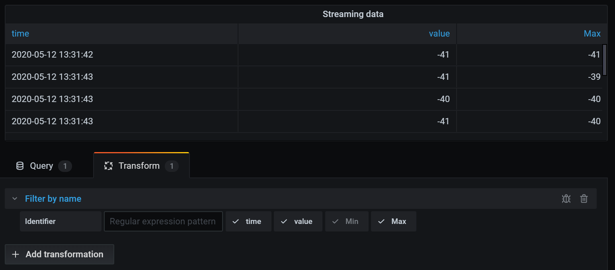Sort the table by the Max column
Viewport: 615px width, 270px height.
592,33
